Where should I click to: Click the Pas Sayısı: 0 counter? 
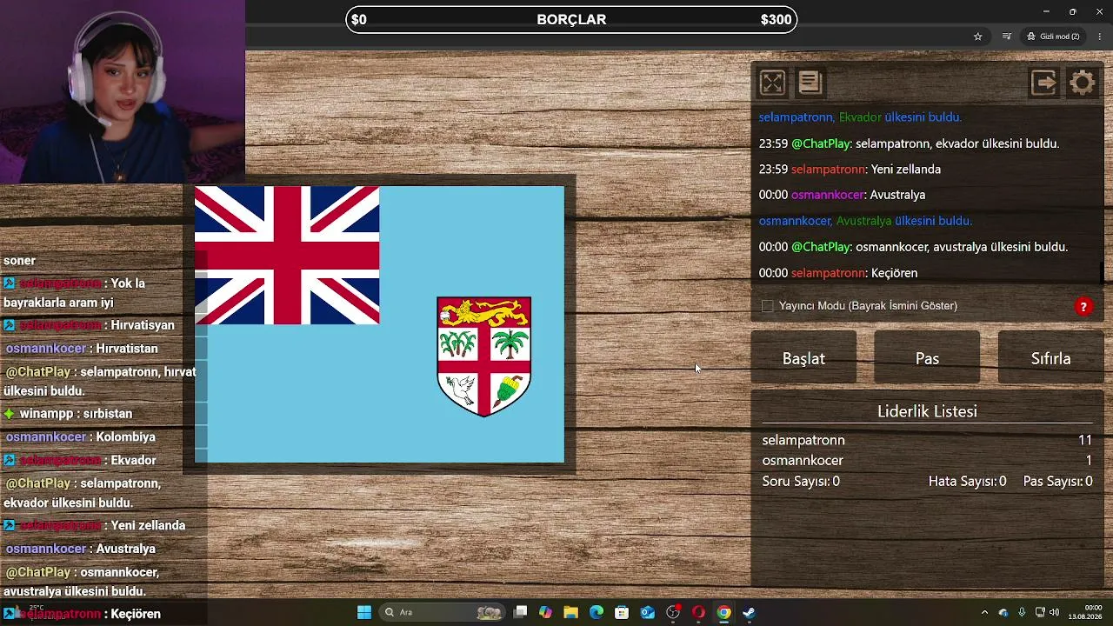[1057, 482]
